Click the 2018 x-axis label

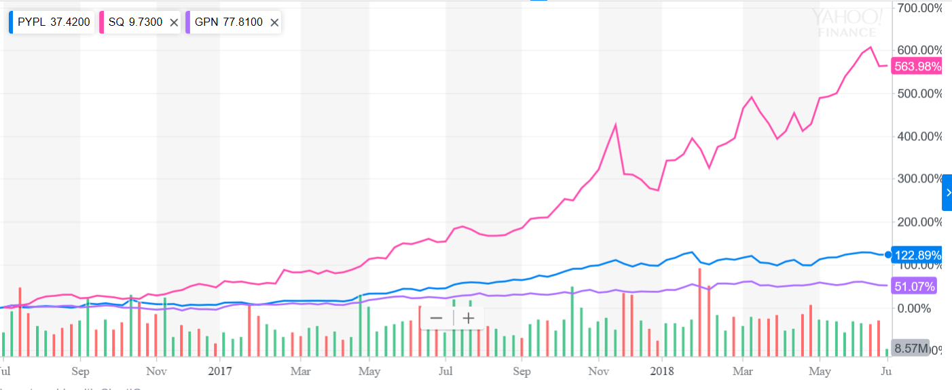[x=662, y=371]
